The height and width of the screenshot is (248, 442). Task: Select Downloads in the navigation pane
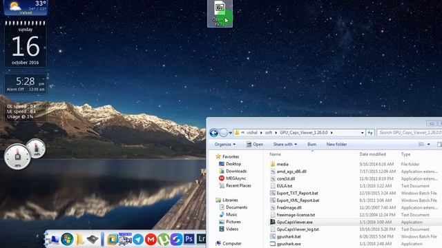(x=236, y=171)
